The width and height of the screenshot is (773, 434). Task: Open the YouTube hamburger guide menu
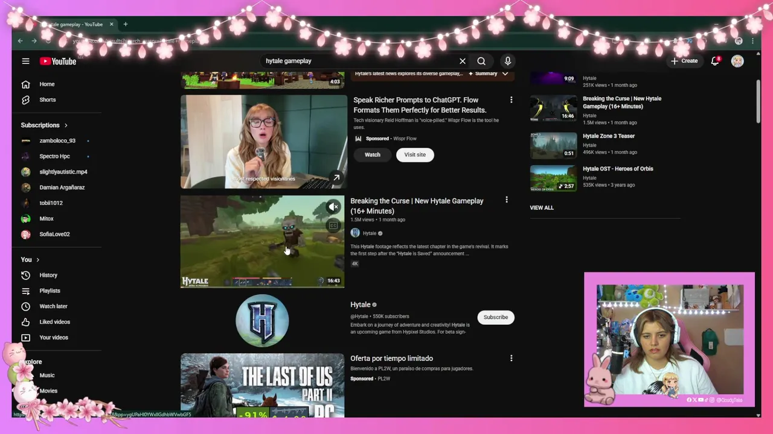25,61
